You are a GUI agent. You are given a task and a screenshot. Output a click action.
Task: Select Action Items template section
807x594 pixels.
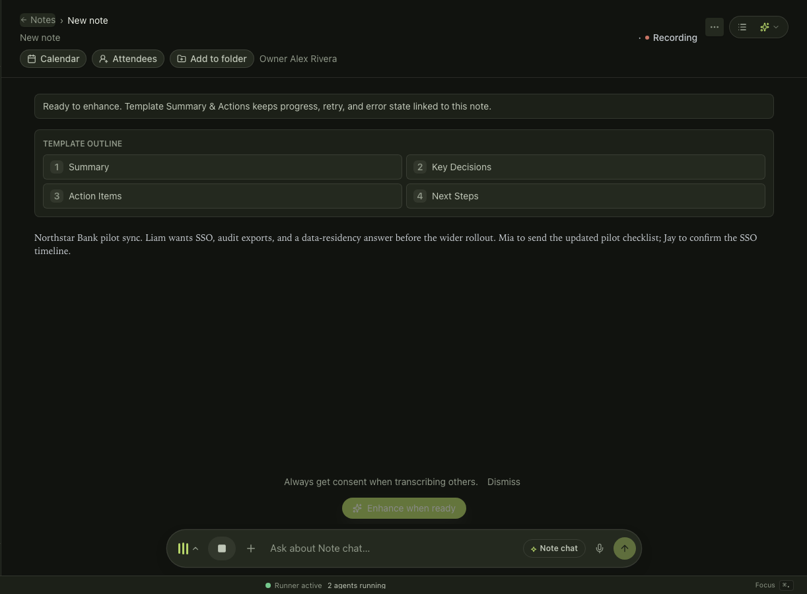[x=223, y=196]
